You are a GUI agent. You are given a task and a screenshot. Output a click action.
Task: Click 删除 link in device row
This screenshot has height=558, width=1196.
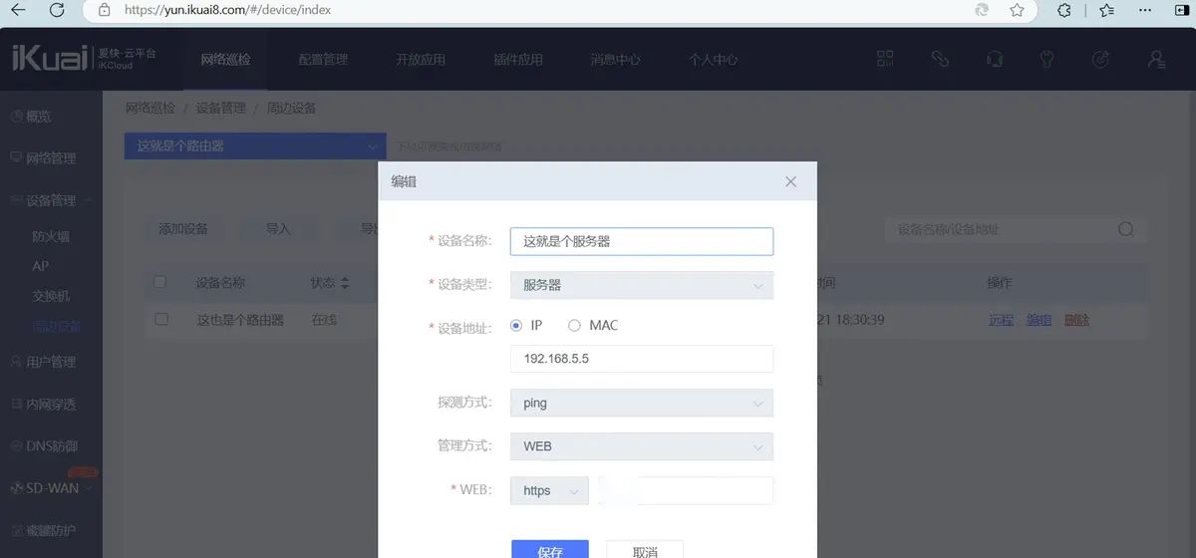click(1076, 320)
